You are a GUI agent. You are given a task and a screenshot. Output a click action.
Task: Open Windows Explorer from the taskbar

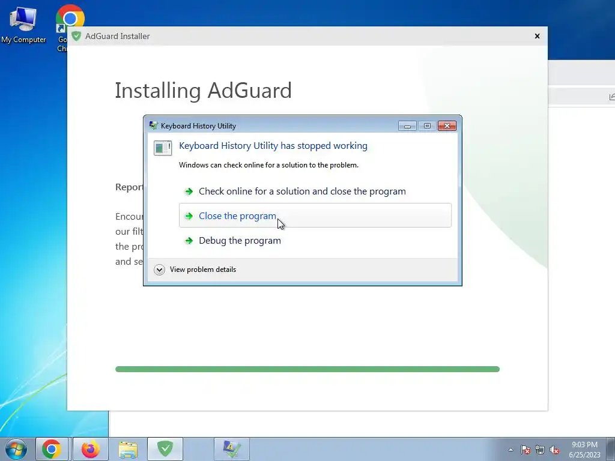coord(129,449)
